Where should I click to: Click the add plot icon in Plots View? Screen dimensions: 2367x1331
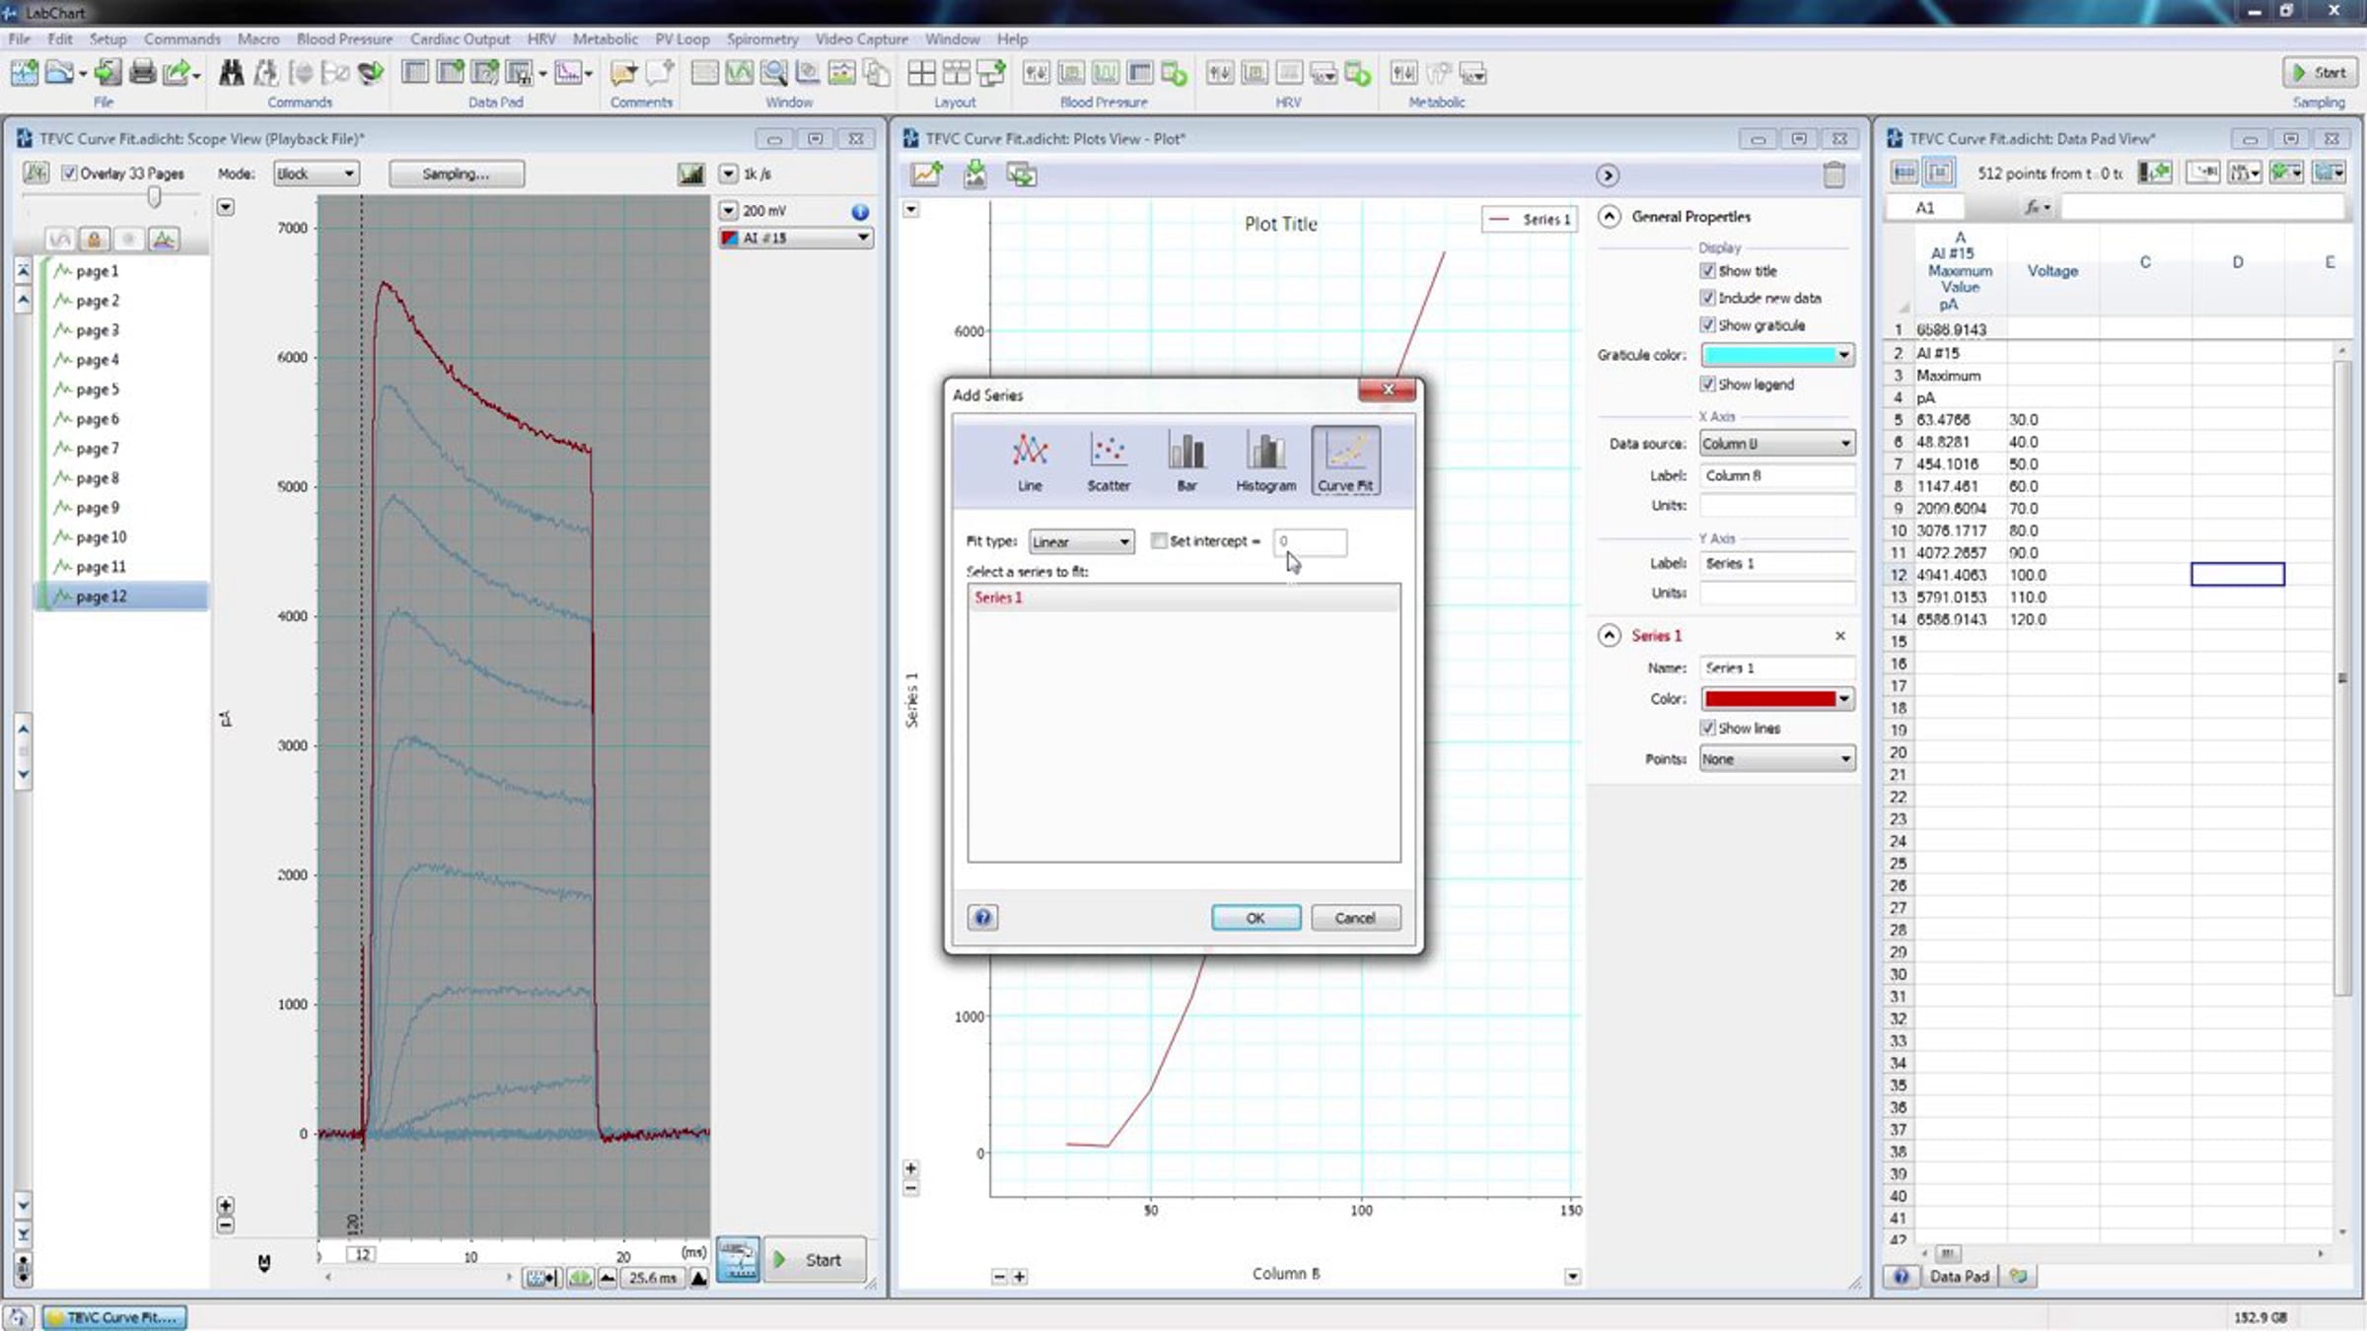(926, 175)
